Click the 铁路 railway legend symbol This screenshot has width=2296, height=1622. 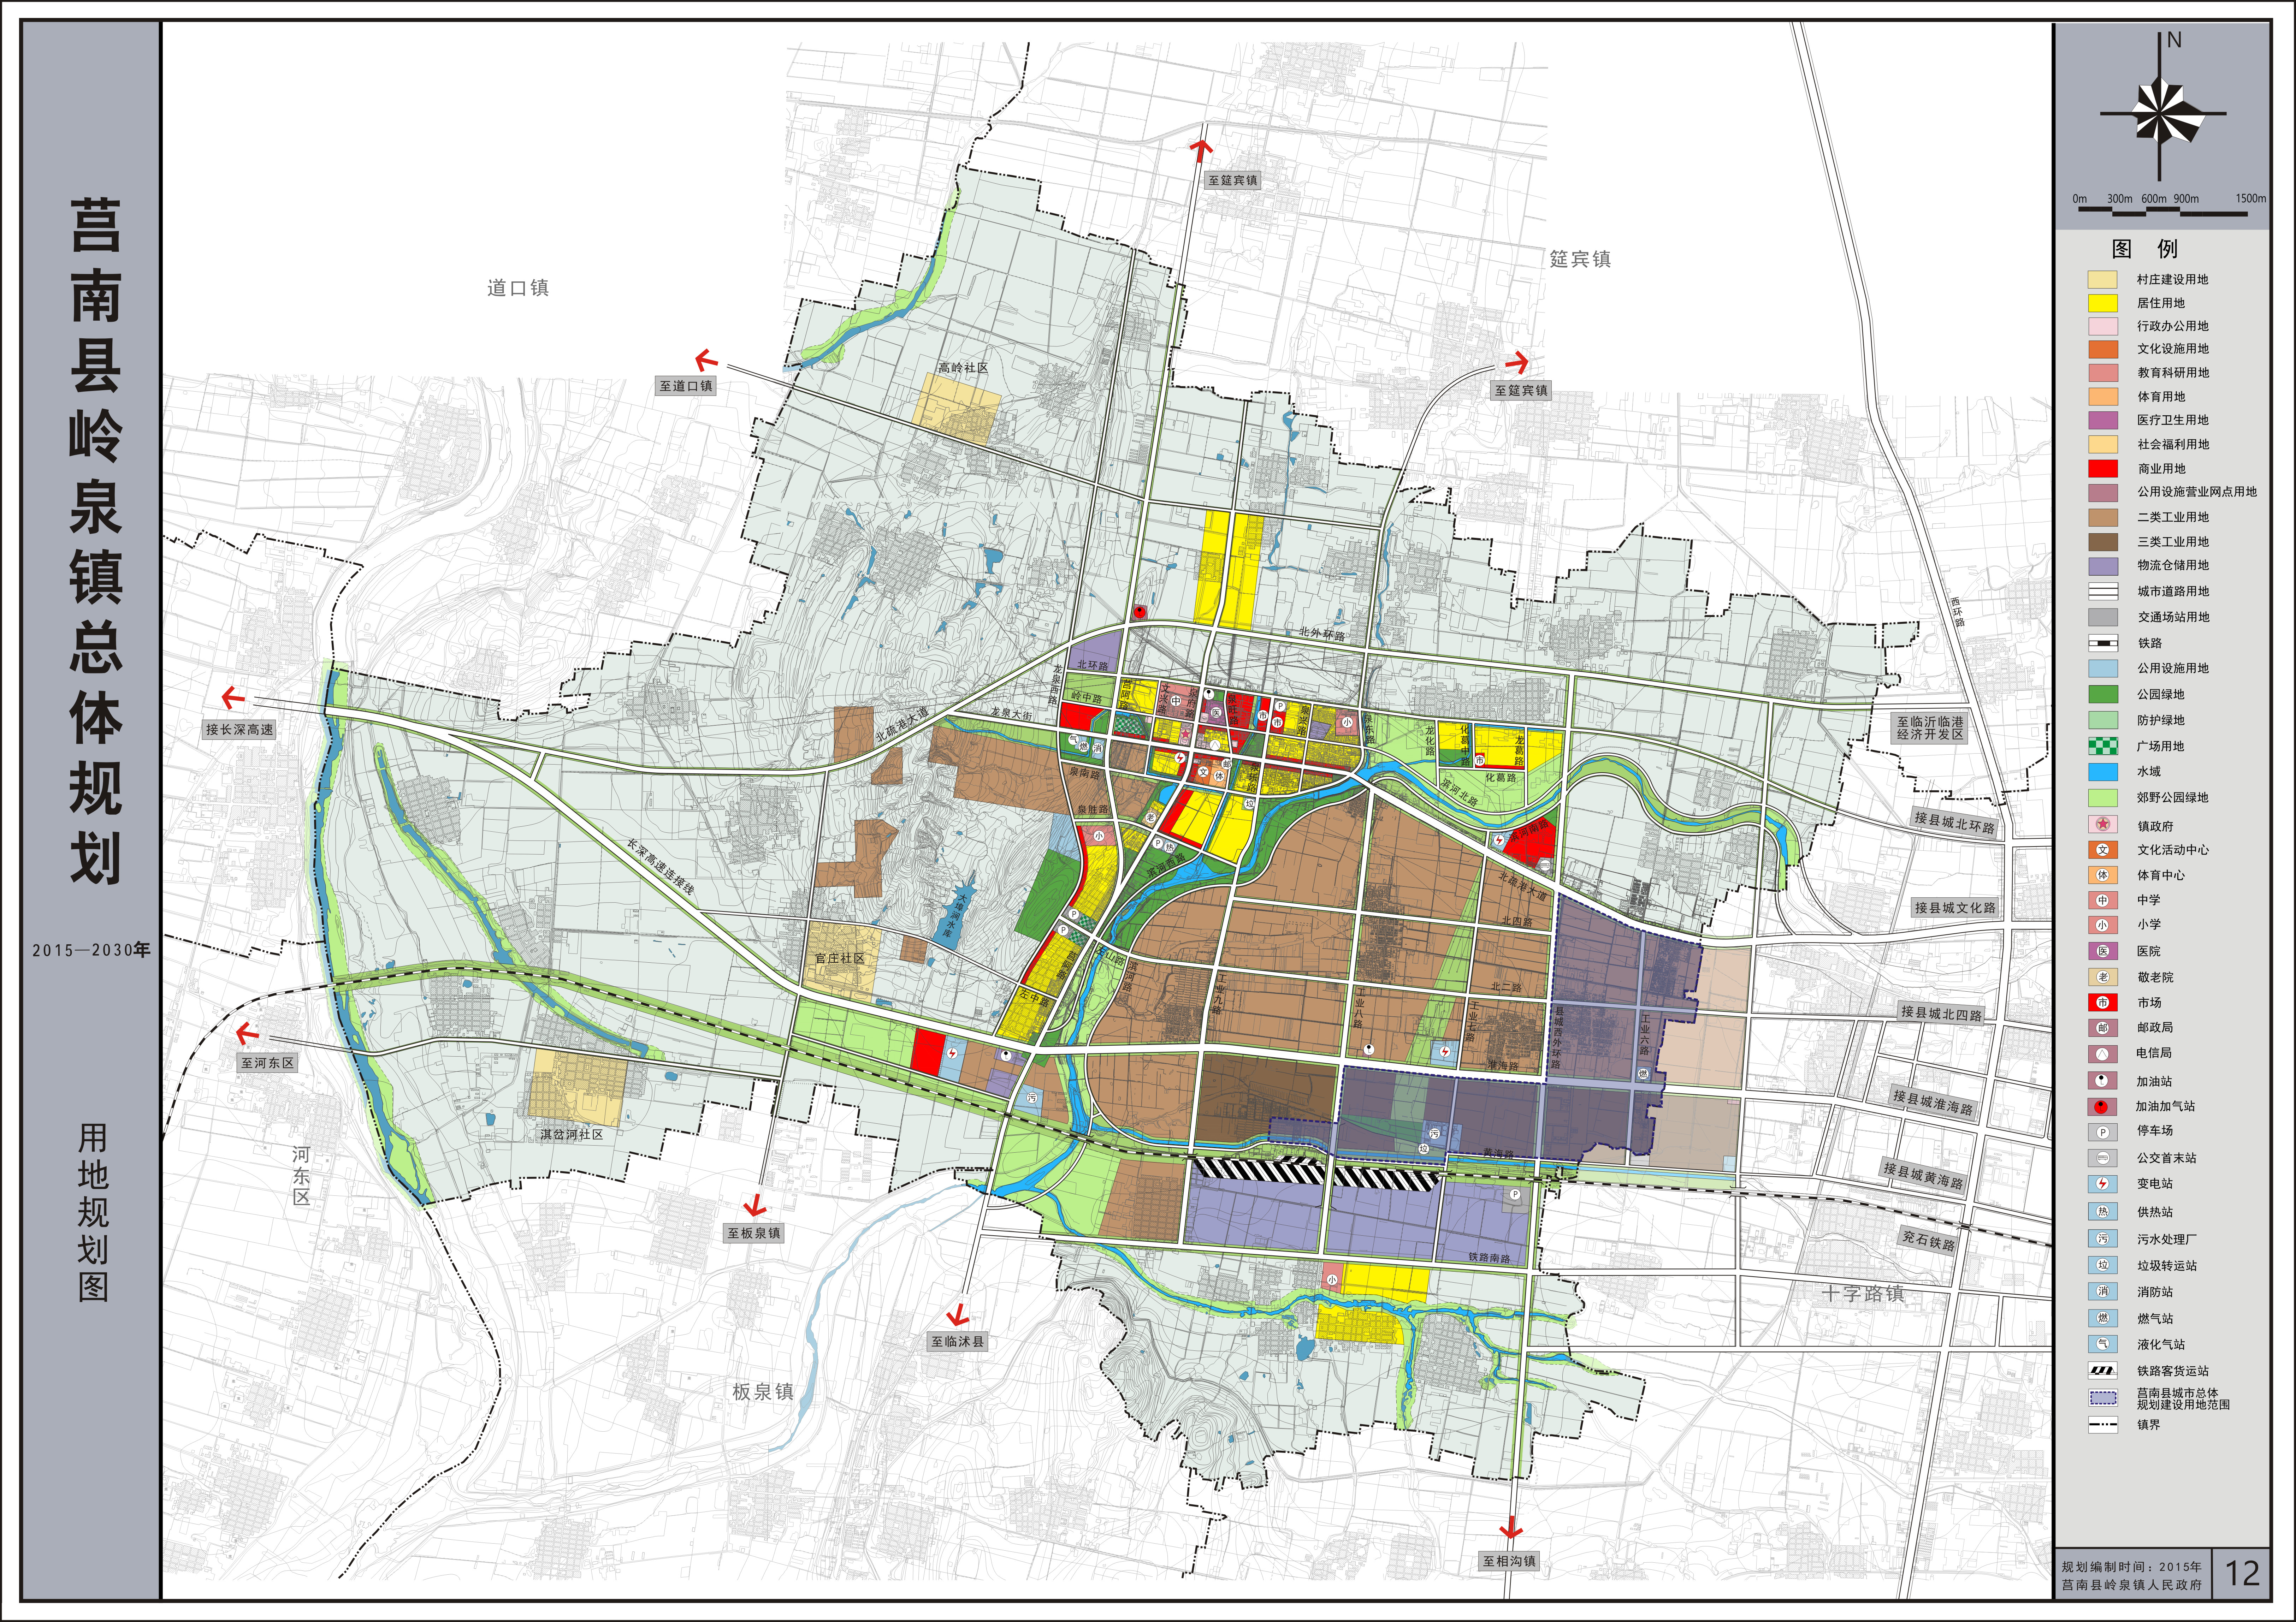pyautogui.click(x=2103, y=643)
